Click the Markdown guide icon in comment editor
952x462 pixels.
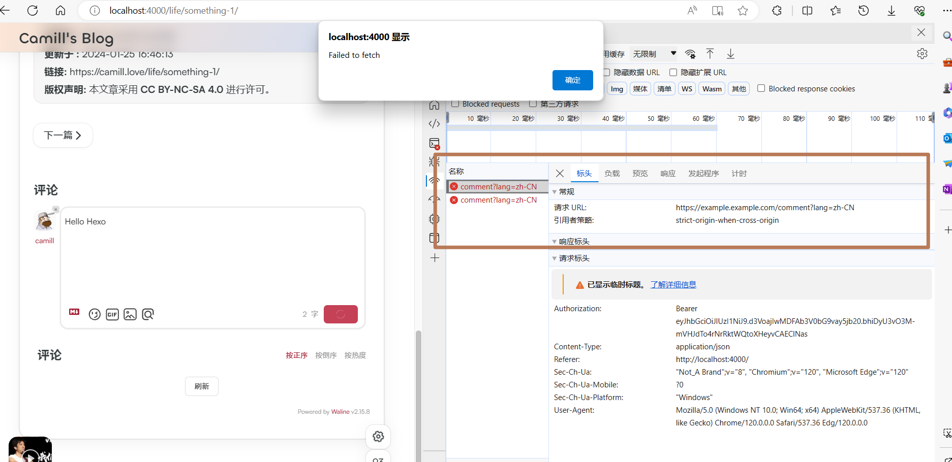74,312
